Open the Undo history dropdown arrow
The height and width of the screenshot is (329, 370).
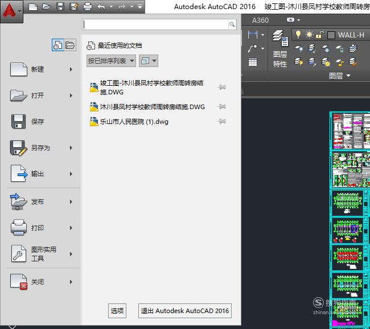tap(111, 7)
